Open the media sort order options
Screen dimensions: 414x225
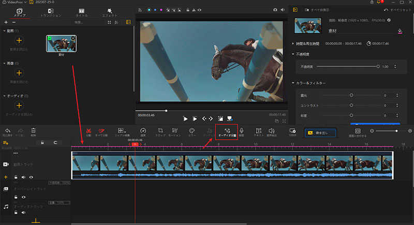click(116, 22)
